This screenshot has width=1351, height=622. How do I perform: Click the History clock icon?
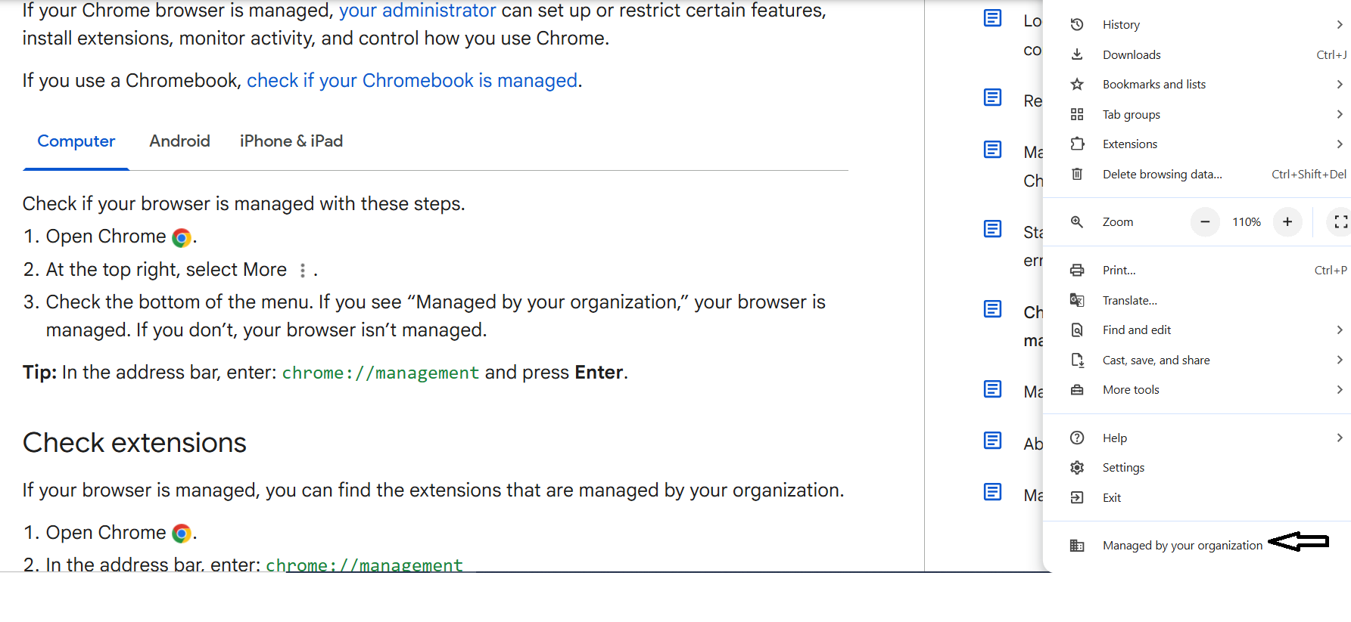[1077, 25]
